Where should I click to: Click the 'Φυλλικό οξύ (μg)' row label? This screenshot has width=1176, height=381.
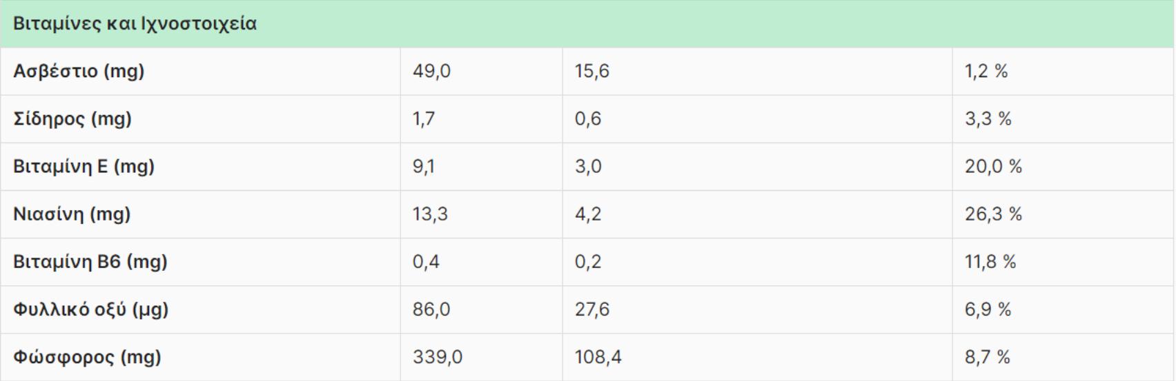pyautogui.click(x=91, y=309)
